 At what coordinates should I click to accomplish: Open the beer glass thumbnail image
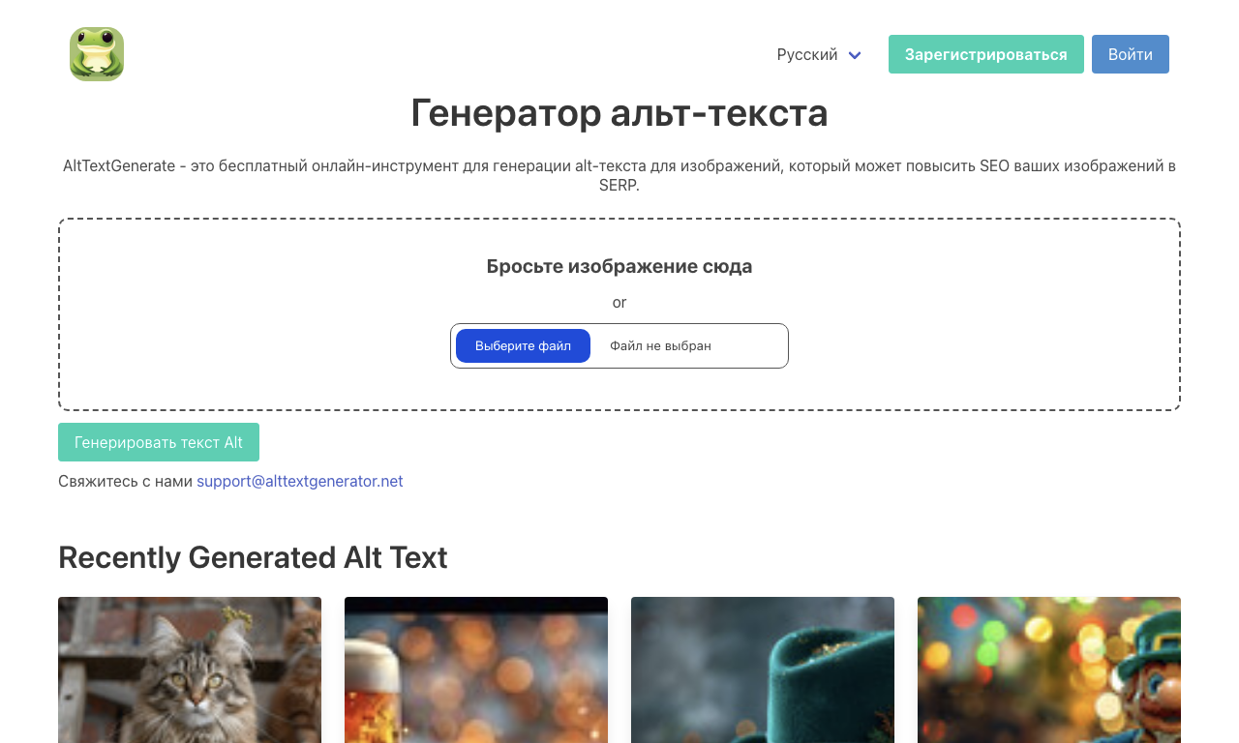pos(476,669)
